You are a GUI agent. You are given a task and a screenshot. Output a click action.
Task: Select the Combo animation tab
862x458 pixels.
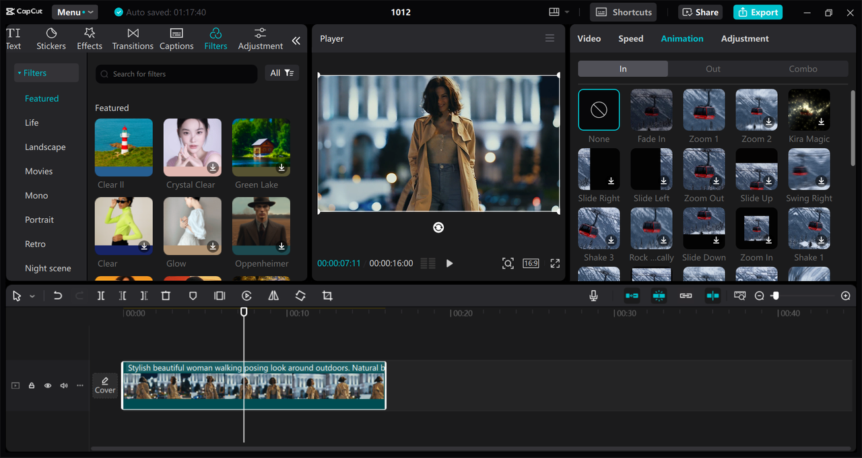click(803, 69)
